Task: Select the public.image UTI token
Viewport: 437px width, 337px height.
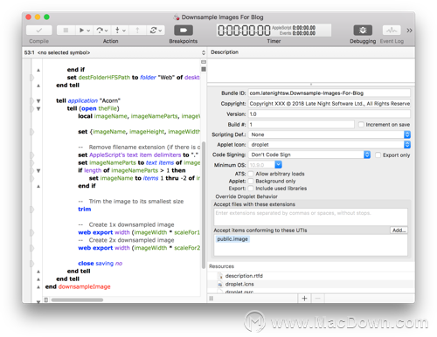Action: [x=232, y=239]
